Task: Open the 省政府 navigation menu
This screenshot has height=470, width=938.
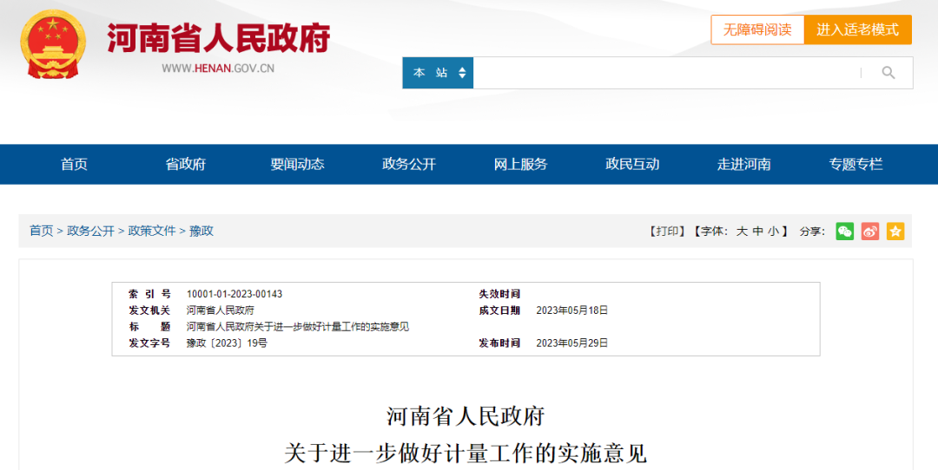Action: tap(186, 164)
